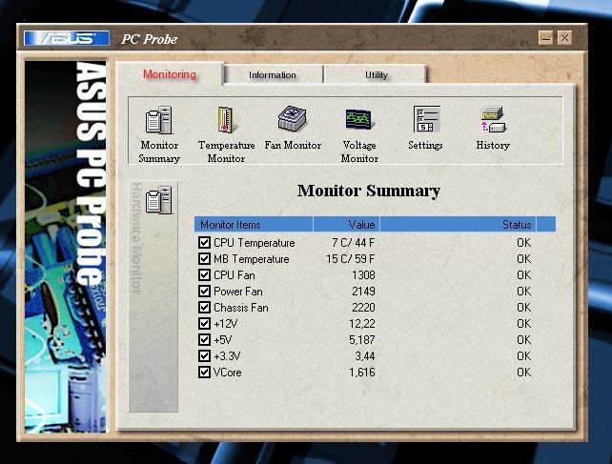
Task: Click the PC Probe title text
Action: [149, 39]
